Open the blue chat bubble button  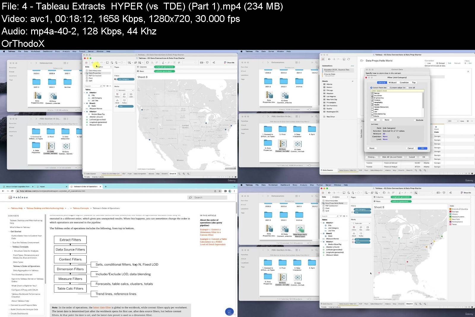229,312
